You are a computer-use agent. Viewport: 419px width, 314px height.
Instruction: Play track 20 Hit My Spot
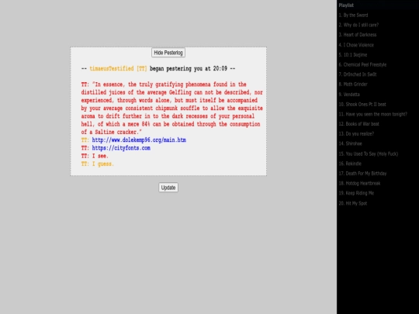click(x=353, y=203)
